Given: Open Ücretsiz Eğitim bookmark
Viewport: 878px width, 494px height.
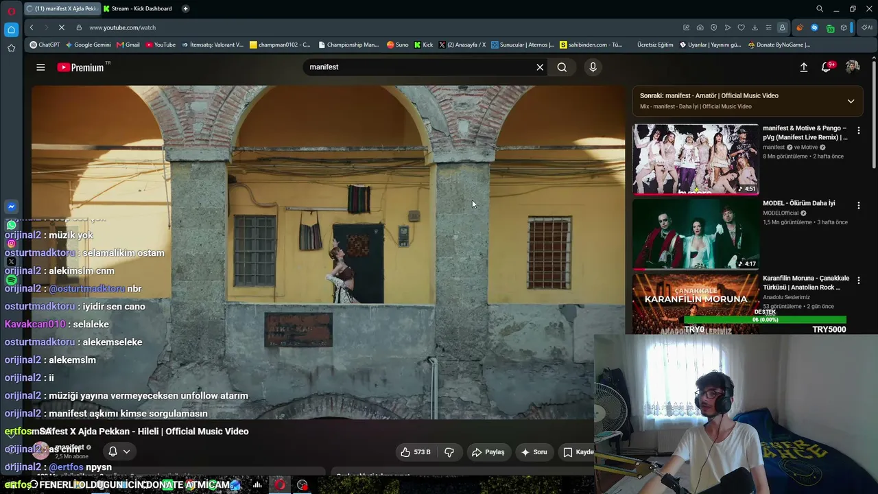Looking at the screenshot, I should (x=655, y=45).
